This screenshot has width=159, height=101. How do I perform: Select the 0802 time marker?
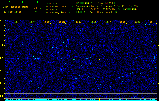pos(32,22)
